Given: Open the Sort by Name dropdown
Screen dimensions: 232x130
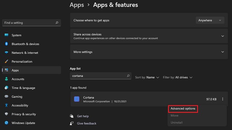Looking at the screenshot, I should click(x=147, y=77).
